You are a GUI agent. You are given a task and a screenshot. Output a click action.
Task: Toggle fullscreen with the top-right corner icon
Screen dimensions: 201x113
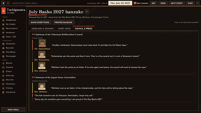tap(198, 3)
